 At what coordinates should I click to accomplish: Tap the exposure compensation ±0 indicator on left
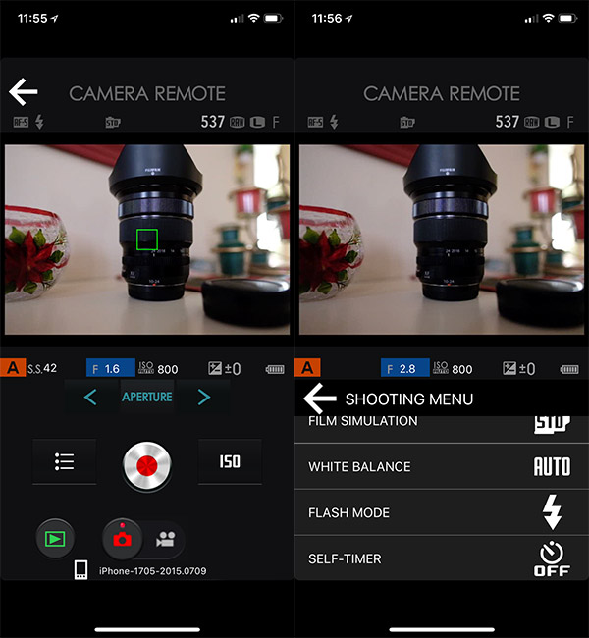(227, 369)
